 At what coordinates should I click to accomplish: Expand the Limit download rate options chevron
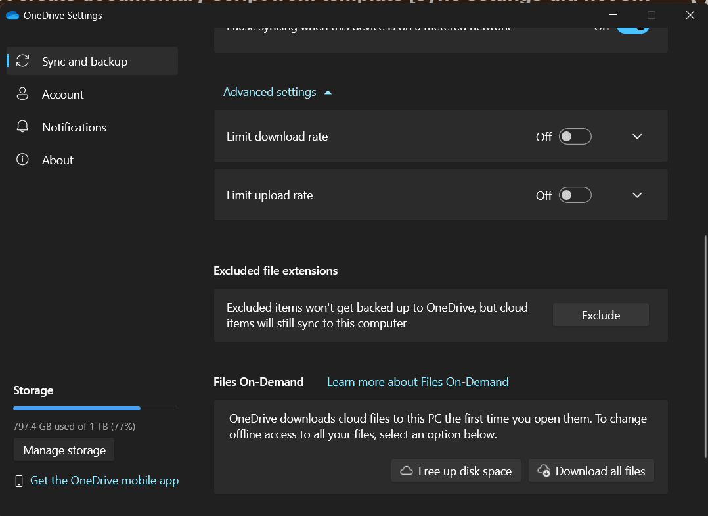click(636, 137)
